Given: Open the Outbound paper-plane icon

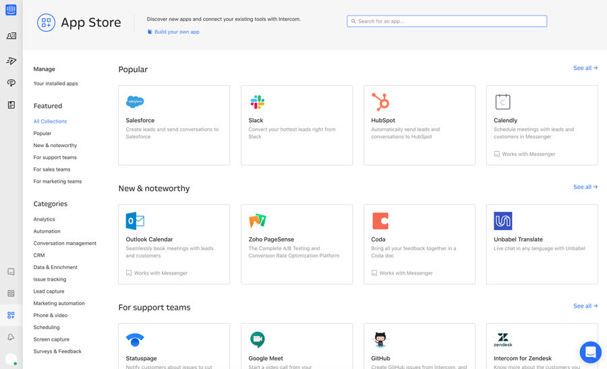Looking at the screenshot, I should coord(11,61).
